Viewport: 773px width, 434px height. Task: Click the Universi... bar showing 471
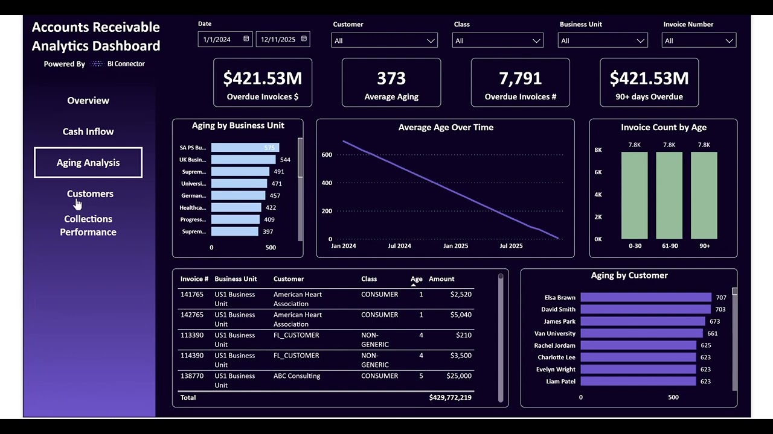(x=239, y=184)
